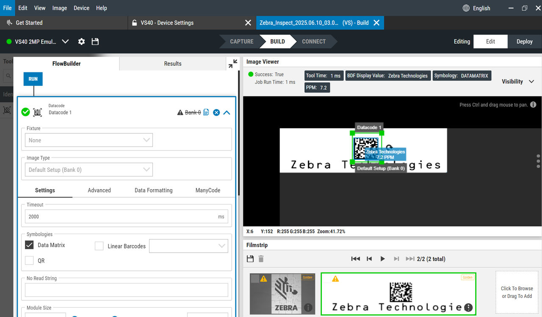
Task: Click info icon on Zebra Technologies thumbnail
Action: (468, 308)
